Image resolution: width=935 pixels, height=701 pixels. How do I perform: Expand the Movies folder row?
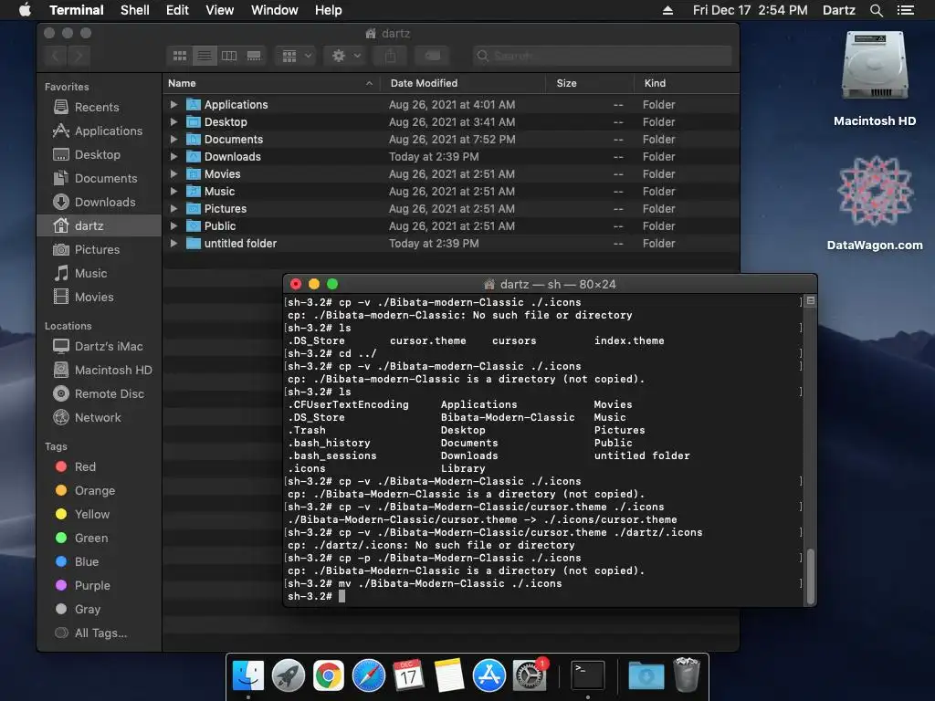point(173,173)
